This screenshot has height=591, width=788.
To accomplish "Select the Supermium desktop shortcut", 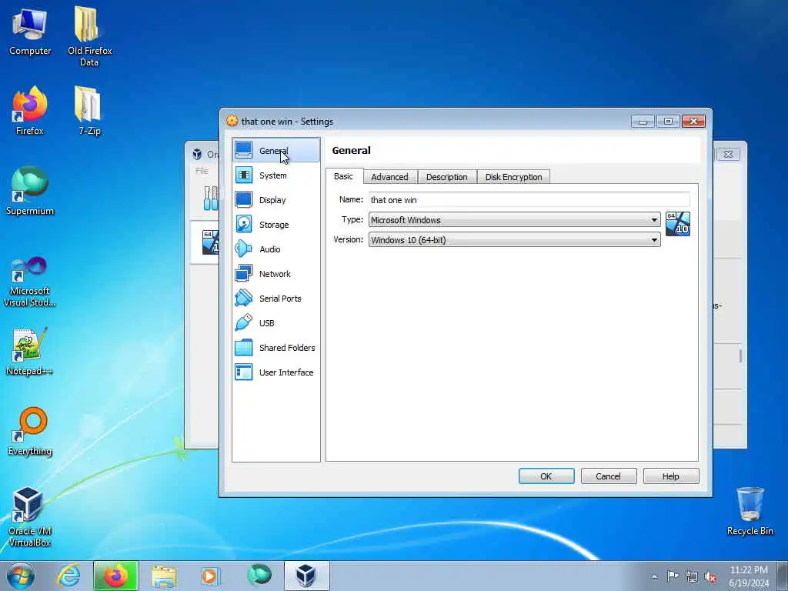I will tap(30, 191).
